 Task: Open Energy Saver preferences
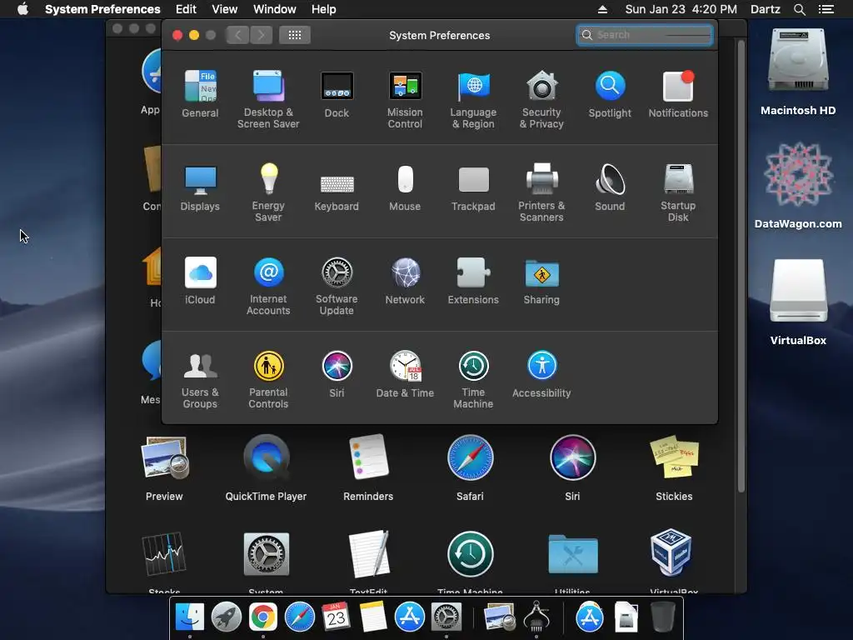pyautogui.click(x=268, y=192)
